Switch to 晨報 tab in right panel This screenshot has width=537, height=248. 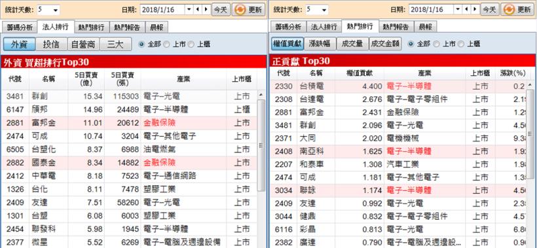[426, 27]
